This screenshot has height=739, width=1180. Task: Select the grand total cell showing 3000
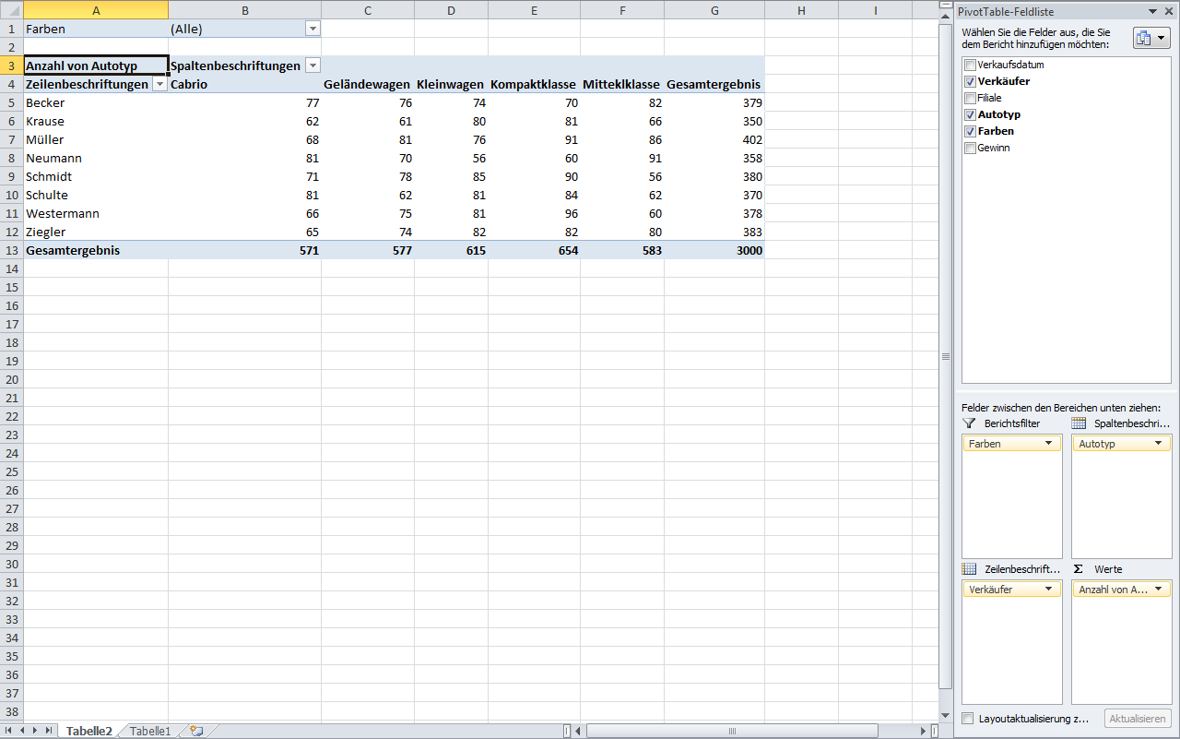[x=714, y=250]
